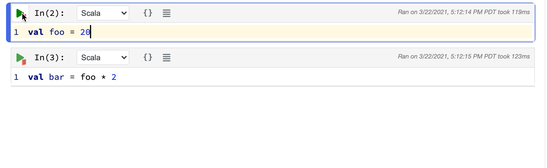Open the lines menu icon in In(2) cell
The height and width of the screenshot is (168, 547).
point(166,13)
